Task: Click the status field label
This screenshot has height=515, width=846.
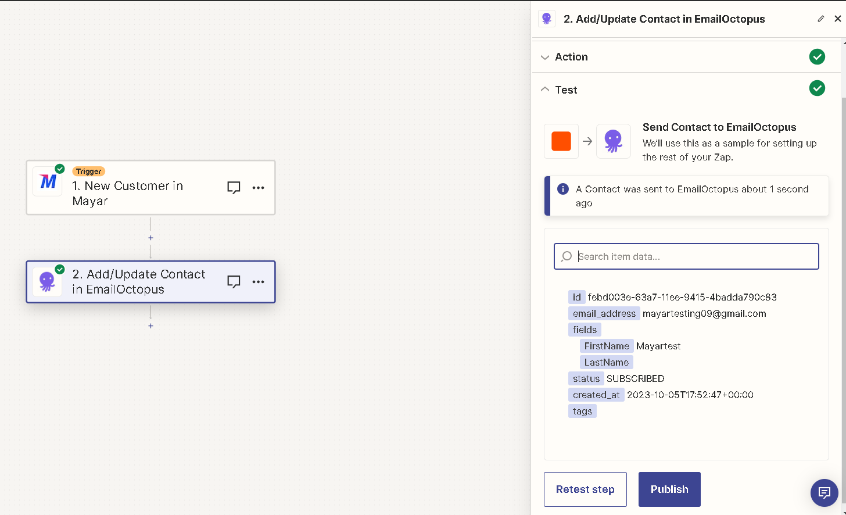Action: coord(586,378)
